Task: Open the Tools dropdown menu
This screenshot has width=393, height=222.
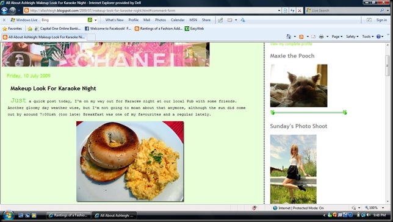Action: pyautogui.click(x=368, y=37)
